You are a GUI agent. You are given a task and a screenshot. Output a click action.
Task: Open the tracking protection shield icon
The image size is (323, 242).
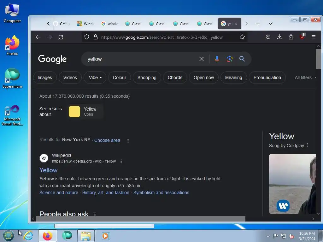pyautogui.click(x=87, y=37)
